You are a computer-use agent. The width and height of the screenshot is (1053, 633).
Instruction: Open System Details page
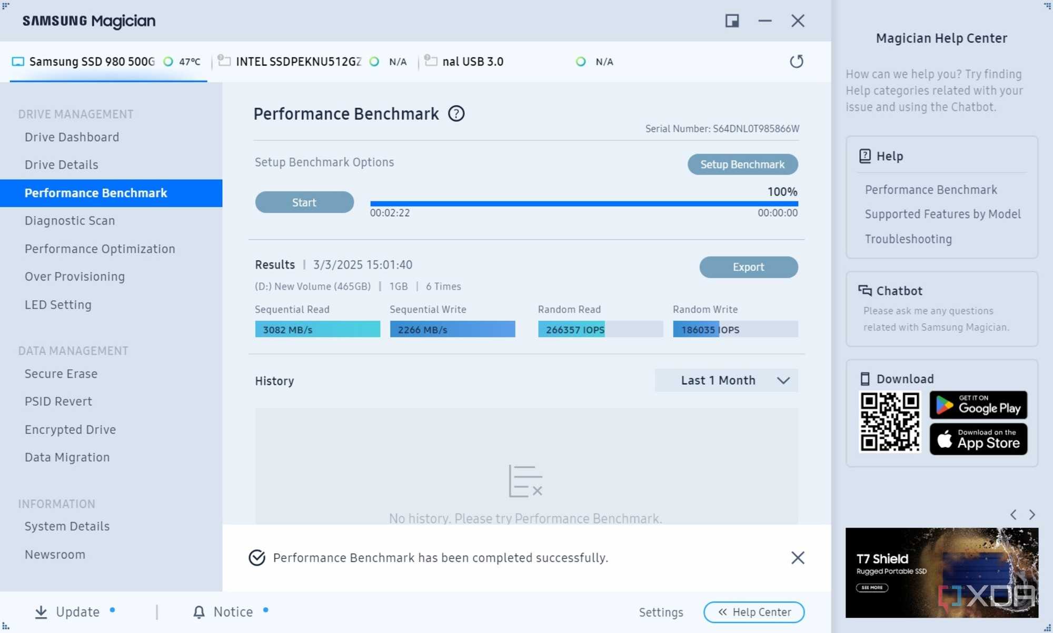pyautogui.click(x=67, y=526)
